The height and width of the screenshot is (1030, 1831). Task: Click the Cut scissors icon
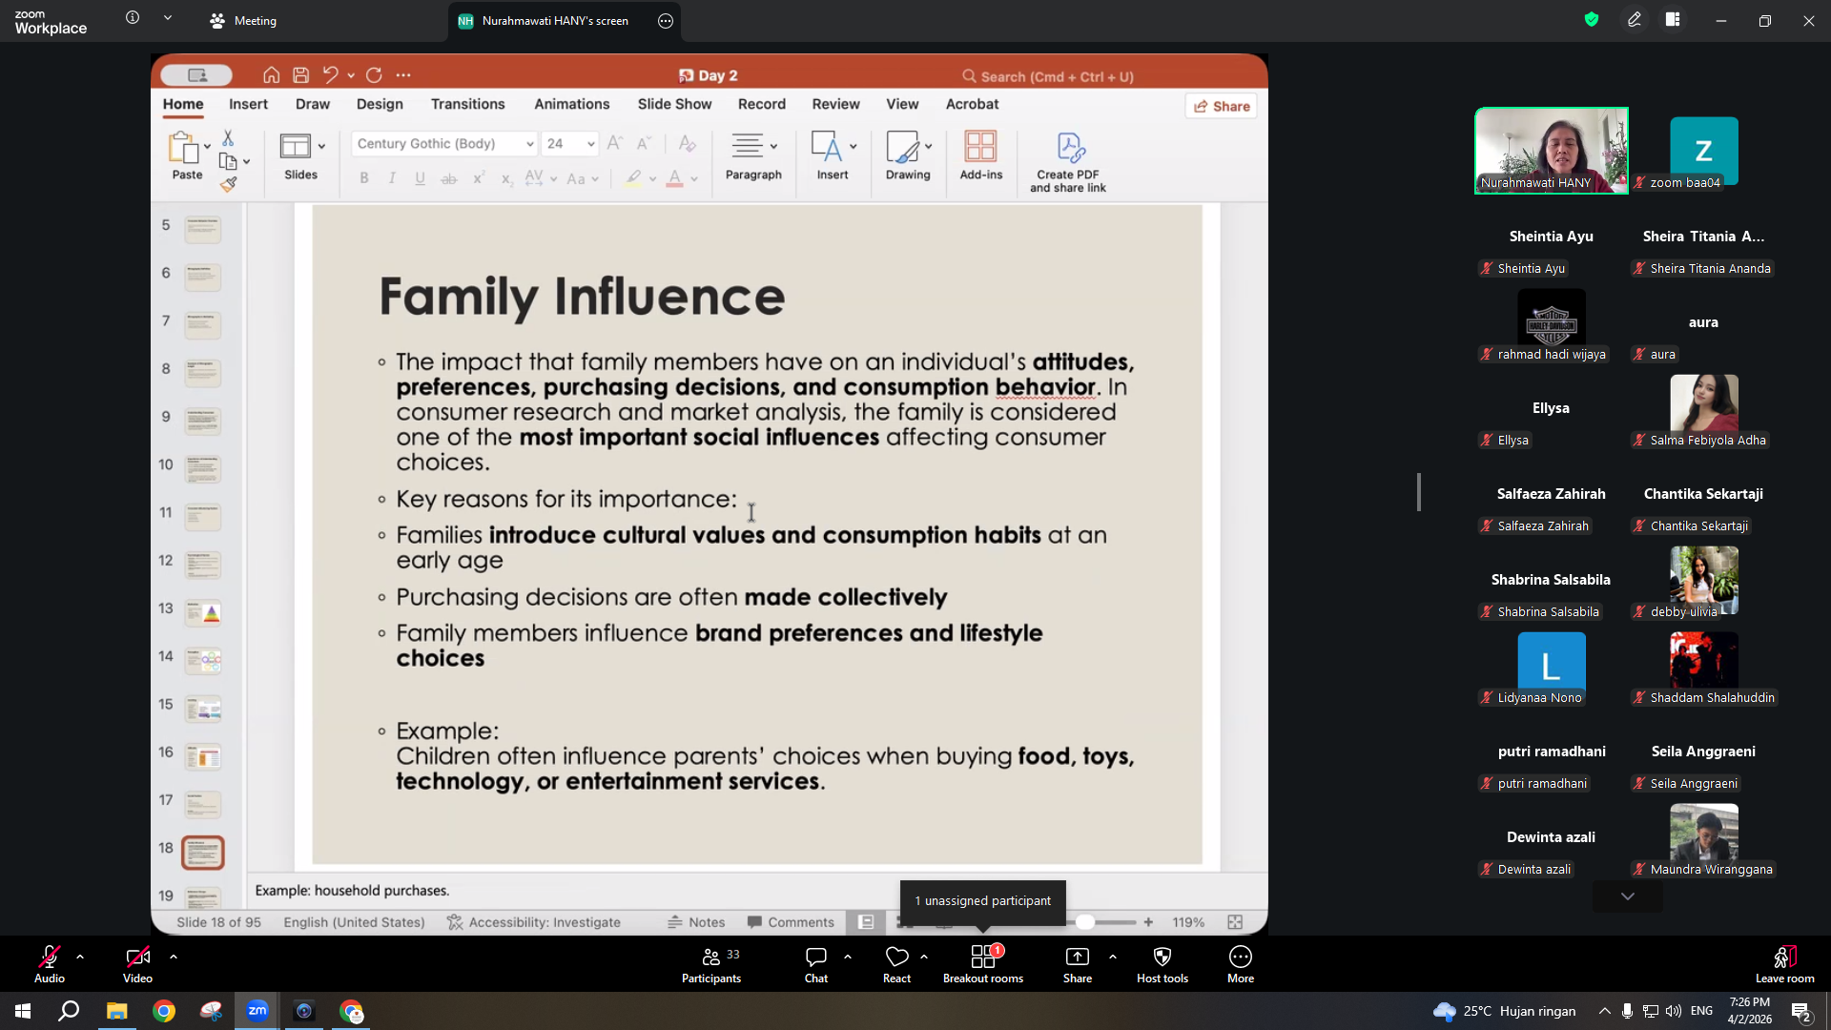(x=228, y=138)
